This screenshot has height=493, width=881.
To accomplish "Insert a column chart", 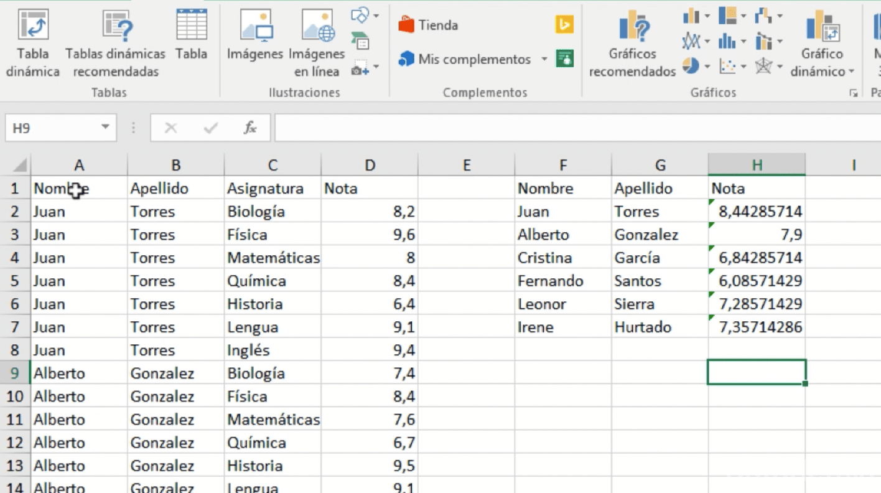I will (x=691, y=16).
